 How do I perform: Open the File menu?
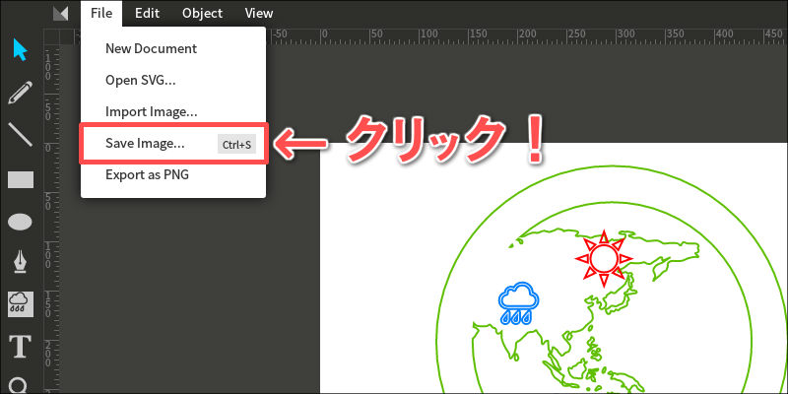pyautogui.click(x=101, y=14)
